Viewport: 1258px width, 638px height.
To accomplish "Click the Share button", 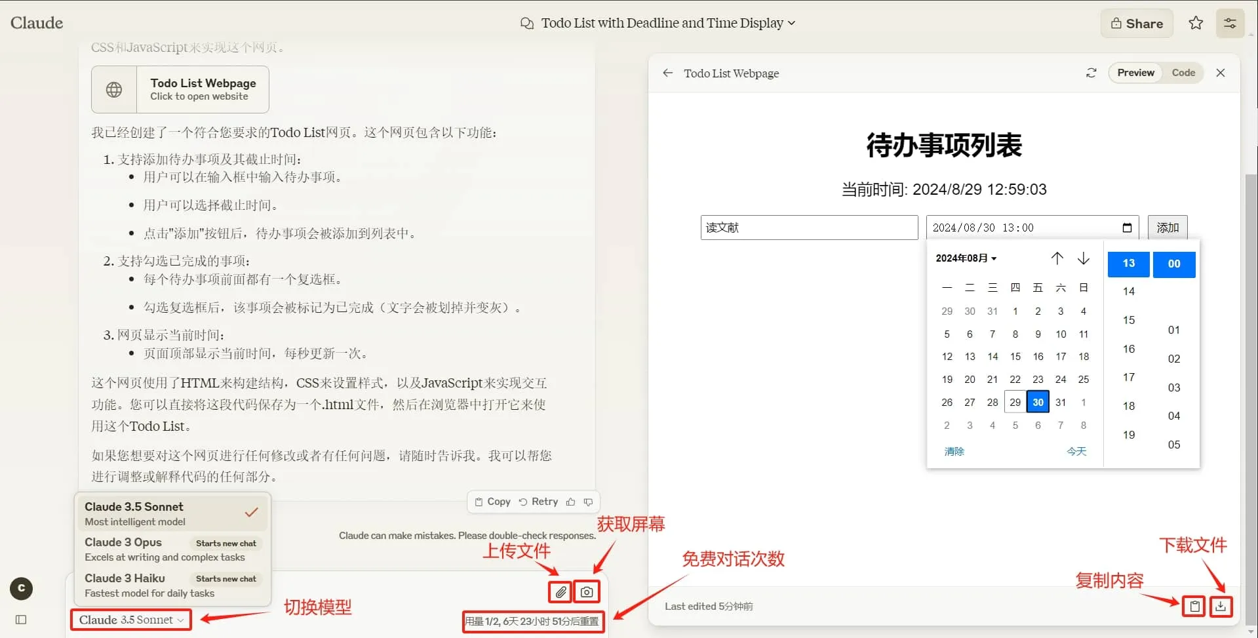I will point(1137,24).
